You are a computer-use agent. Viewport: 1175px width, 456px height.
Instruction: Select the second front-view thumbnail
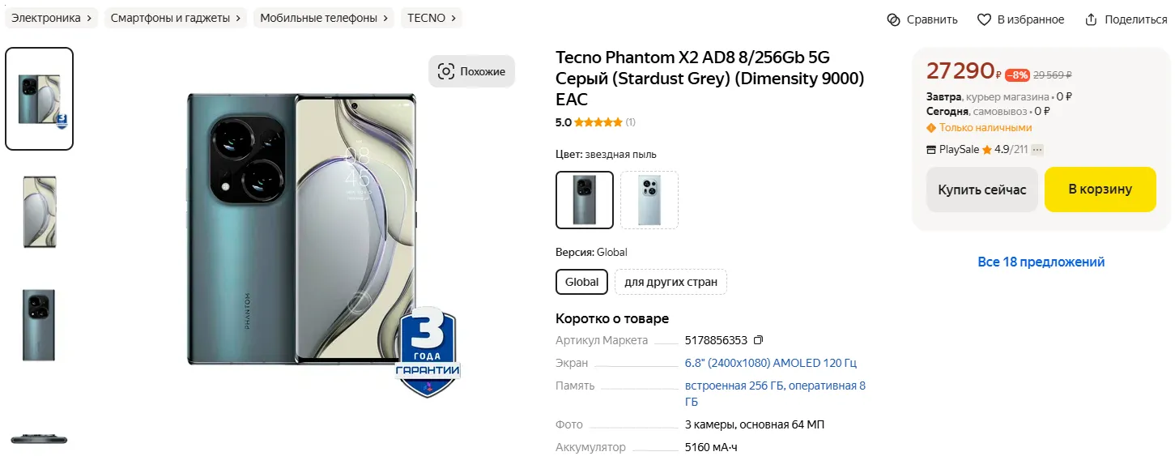click(x=39, y=211)
